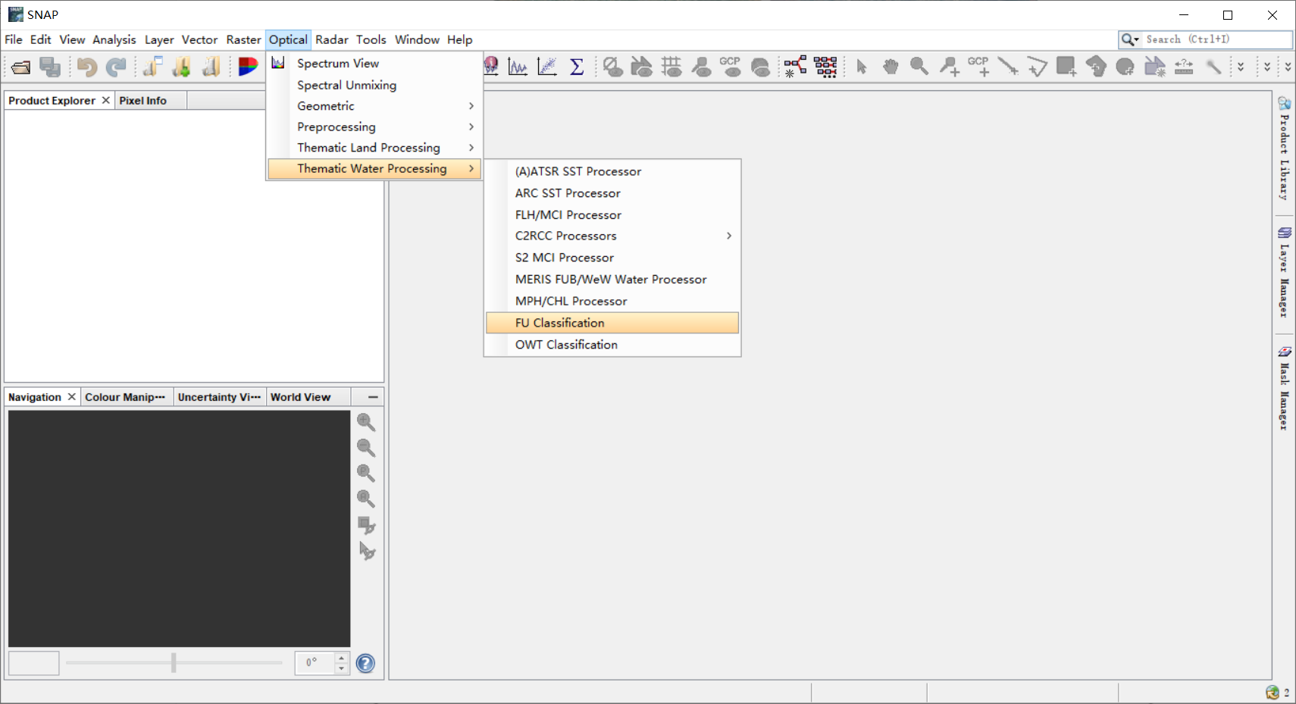Select the magnifier Zoom tool
This screenshot has width=1296, height=704.
[919, 67]
